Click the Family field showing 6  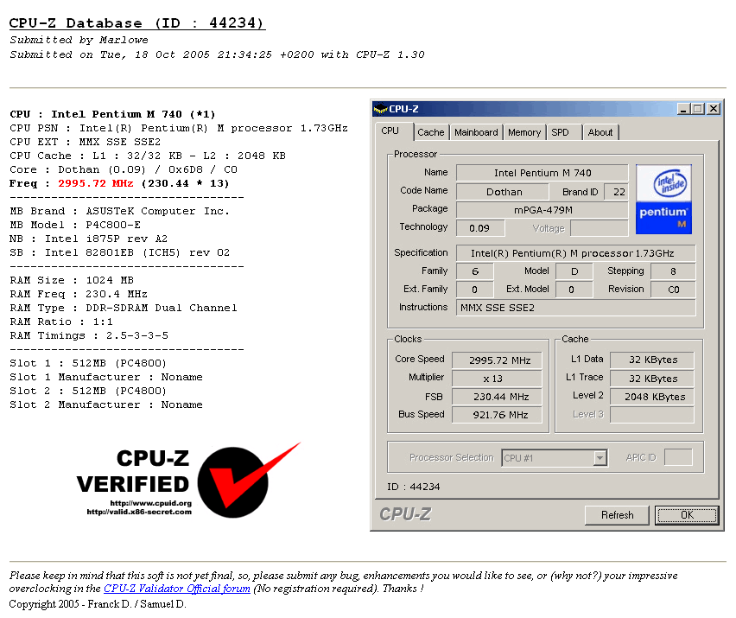point(474,271)
